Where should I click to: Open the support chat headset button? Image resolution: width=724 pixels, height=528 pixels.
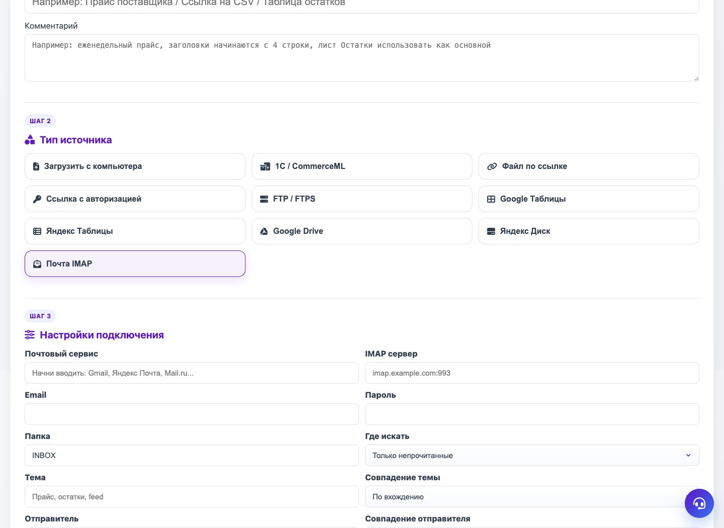pyautogui.click(x=699, y=503)
